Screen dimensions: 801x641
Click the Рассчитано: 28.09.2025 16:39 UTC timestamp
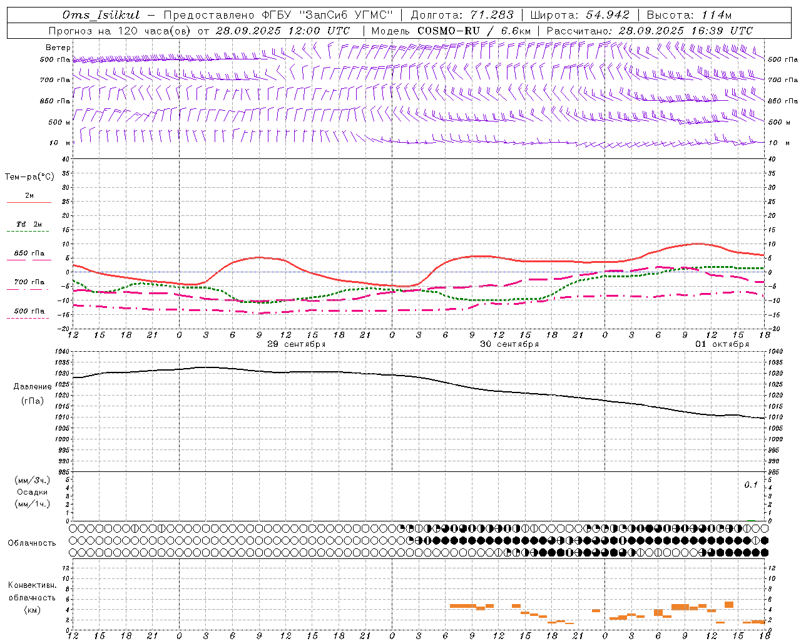click(x=650, y=31)
